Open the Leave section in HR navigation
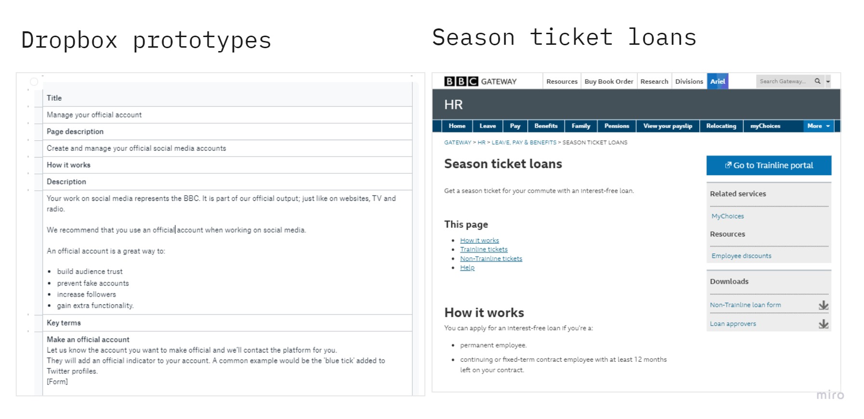Screen dimensions: 864x419 pos(487,126)
